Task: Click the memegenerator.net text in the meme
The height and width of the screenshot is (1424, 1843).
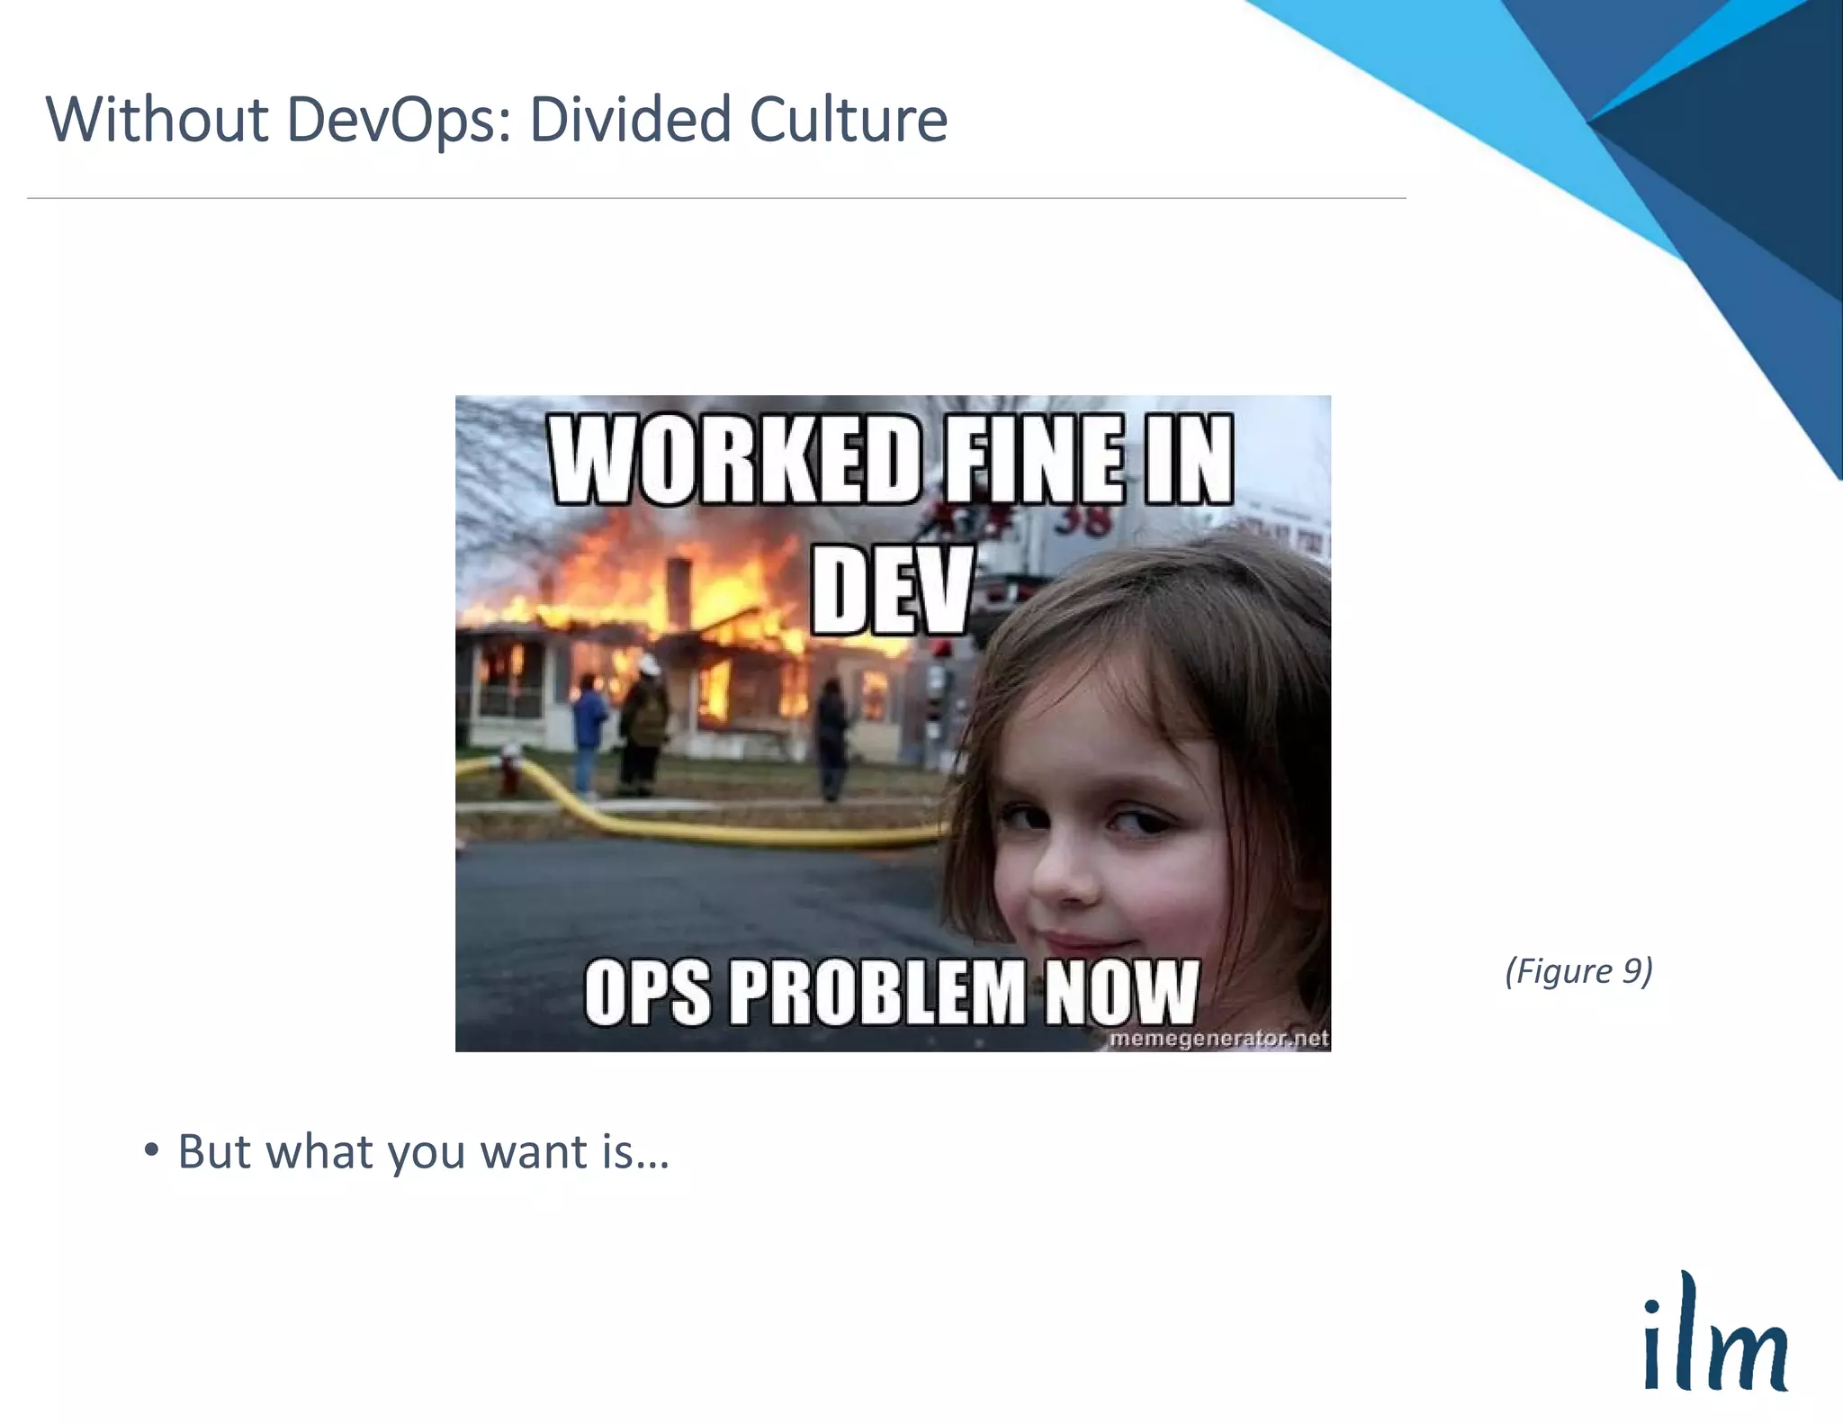Action: click(x=1218, y=1039)
